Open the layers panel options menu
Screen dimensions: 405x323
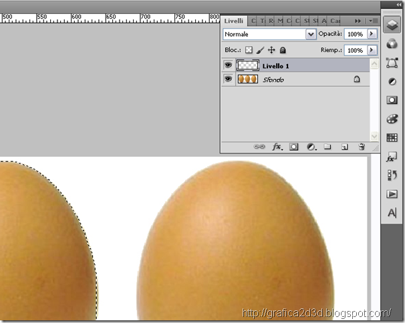pyautogui.click(x=374, y=21)
